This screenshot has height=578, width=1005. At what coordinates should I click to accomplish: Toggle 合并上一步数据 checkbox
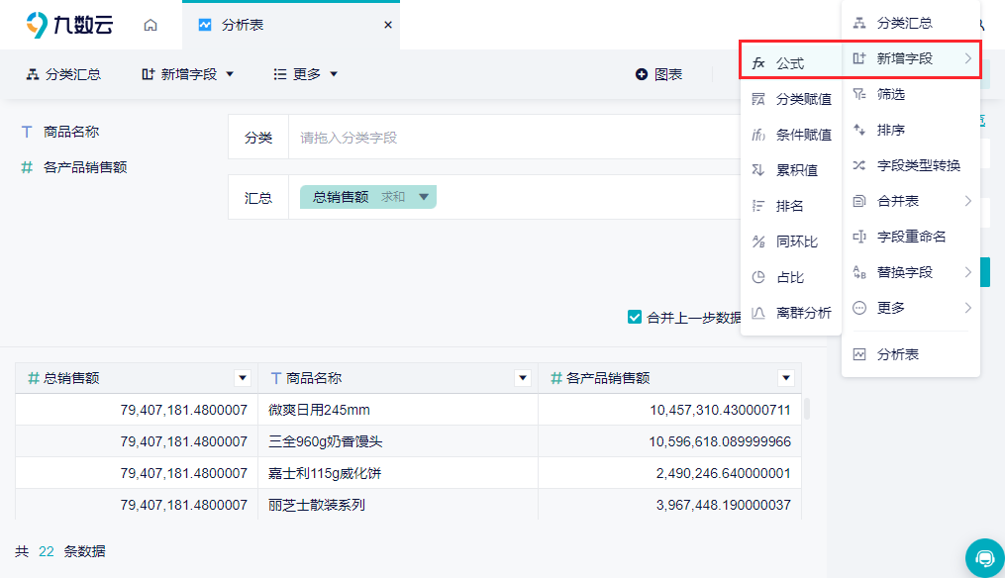635,317
